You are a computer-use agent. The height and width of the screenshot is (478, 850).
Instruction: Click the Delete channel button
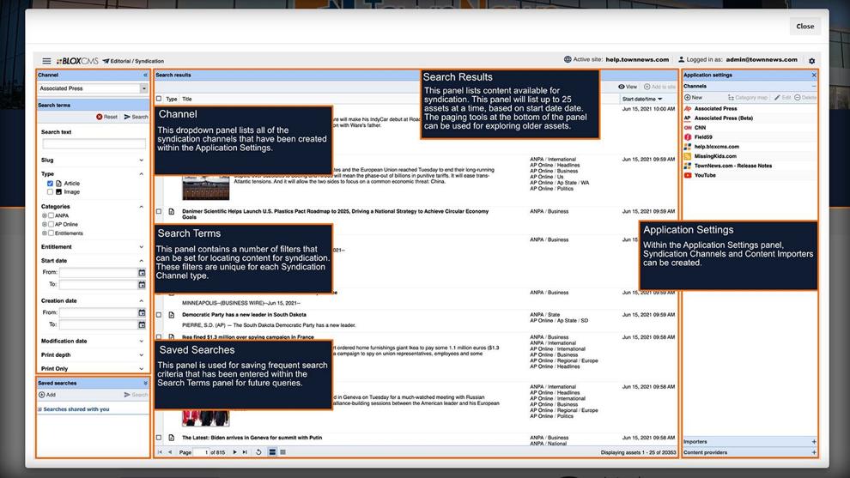(x=805, y=98)
